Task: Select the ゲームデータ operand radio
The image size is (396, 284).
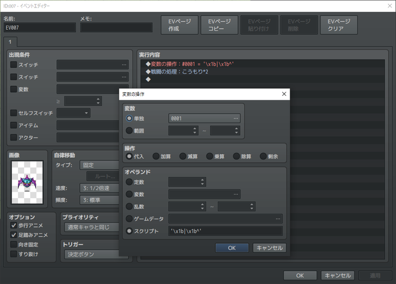Action: 129,218
